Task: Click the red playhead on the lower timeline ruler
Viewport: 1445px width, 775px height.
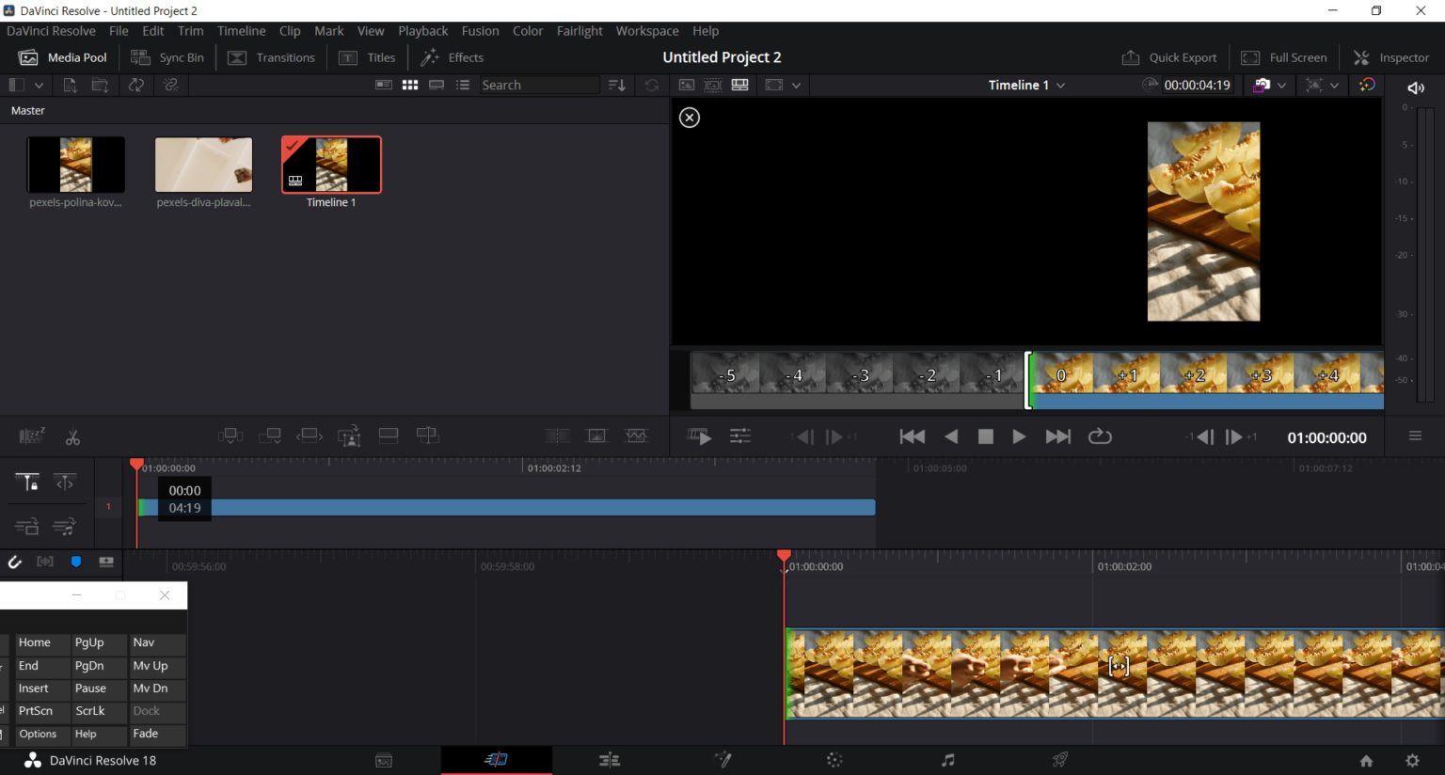Action: 785,557
